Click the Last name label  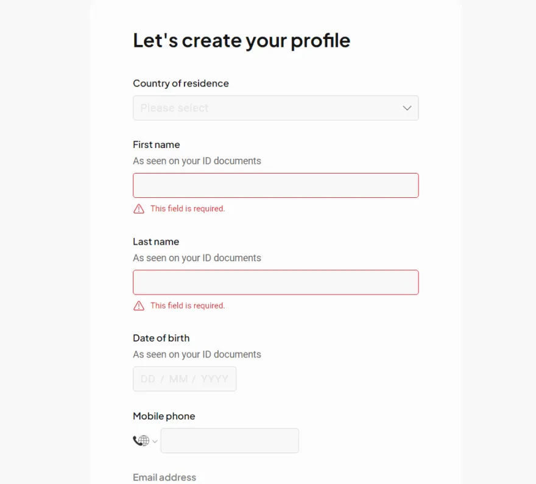(156, 242)
